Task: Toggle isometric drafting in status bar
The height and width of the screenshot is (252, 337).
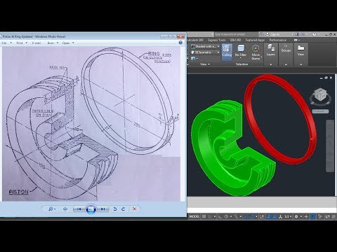Action: click(x=236, y=216)
